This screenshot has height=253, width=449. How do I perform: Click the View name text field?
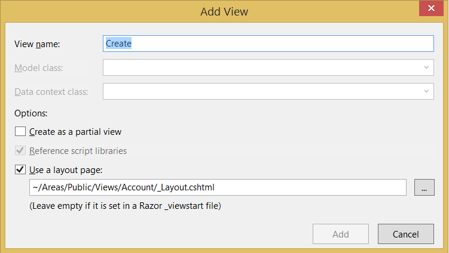point(268,44)
